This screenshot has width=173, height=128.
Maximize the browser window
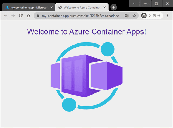(156, 4)
